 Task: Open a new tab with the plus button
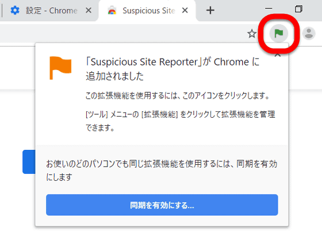pyautogui.click(x=210, y=10)
